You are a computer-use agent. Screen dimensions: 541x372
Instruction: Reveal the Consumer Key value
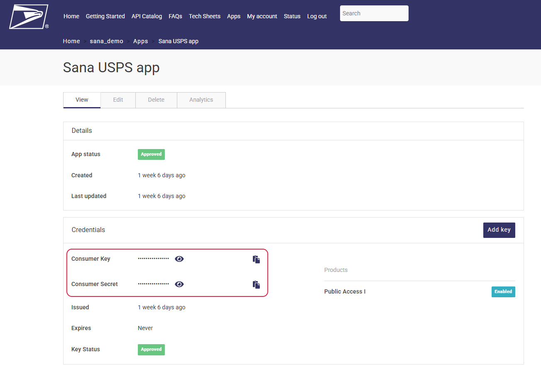pos(179,259)
